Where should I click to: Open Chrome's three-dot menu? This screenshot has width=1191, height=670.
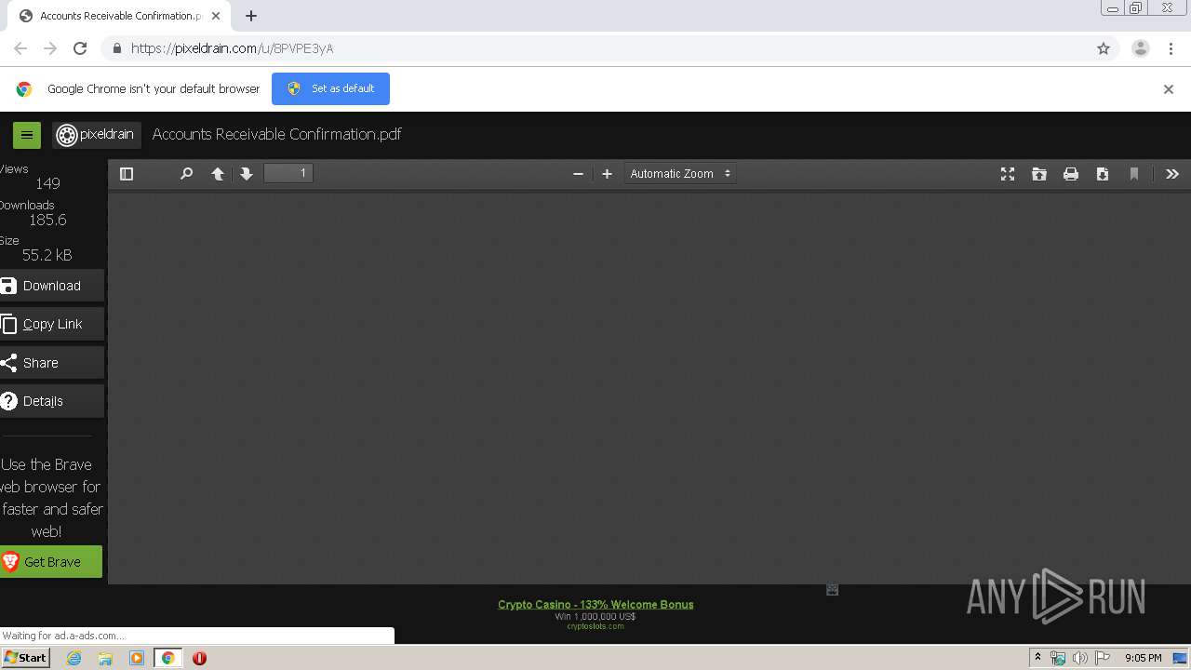pyautogui.click(x=1171, y=48)
